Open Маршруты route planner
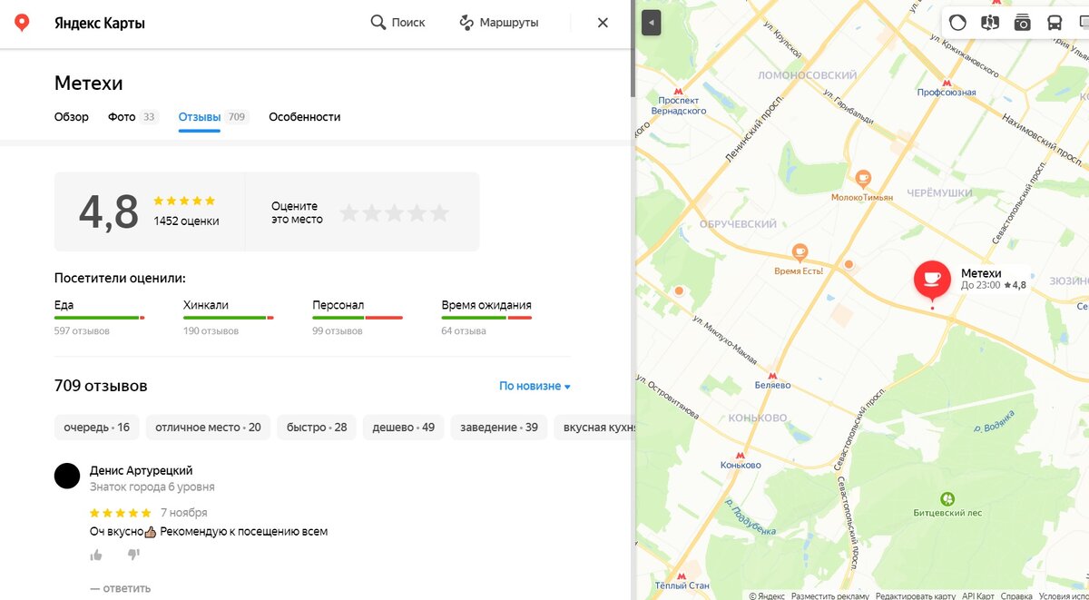This screenshot has width=1089, height=600. [x=498, y=23]
